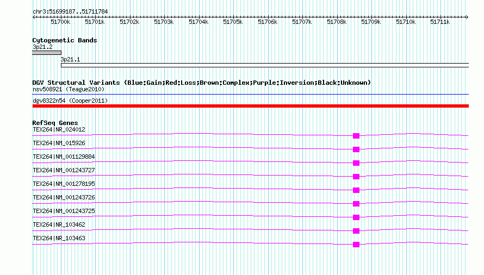The height and width of the screenshot is (275, 484).
Task: Click the magenta exon box of NM_001243725
Action: pos(356,217)
